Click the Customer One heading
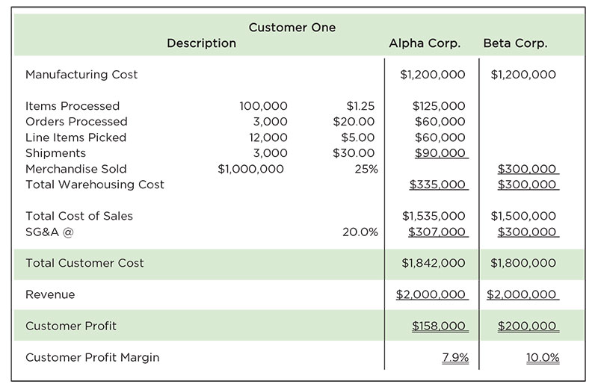598x390 pixels. 292,28
